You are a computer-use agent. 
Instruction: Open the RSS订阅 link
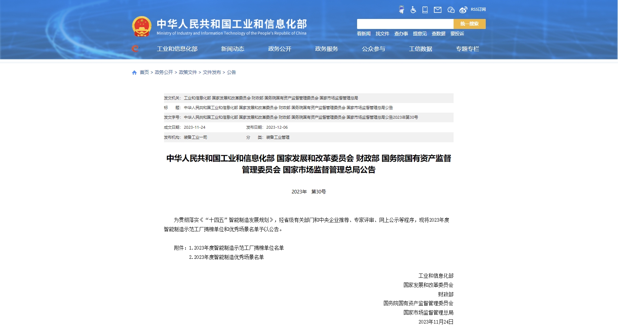(478, 9)
